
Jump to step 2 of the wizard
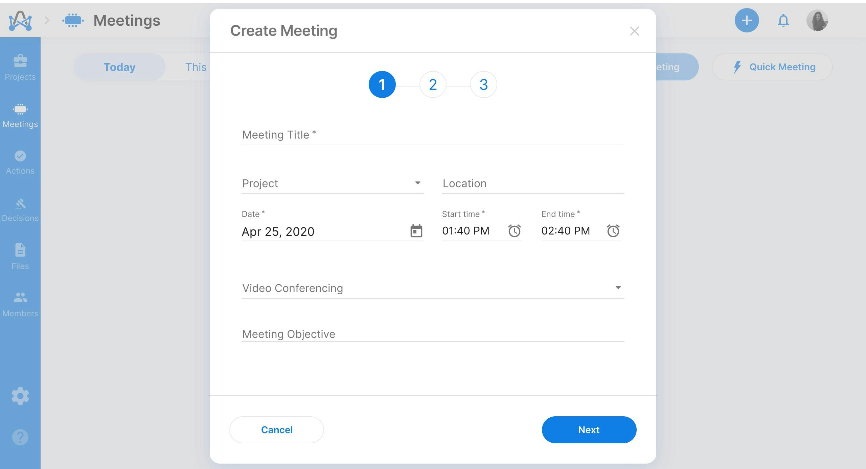pos(433,84)
